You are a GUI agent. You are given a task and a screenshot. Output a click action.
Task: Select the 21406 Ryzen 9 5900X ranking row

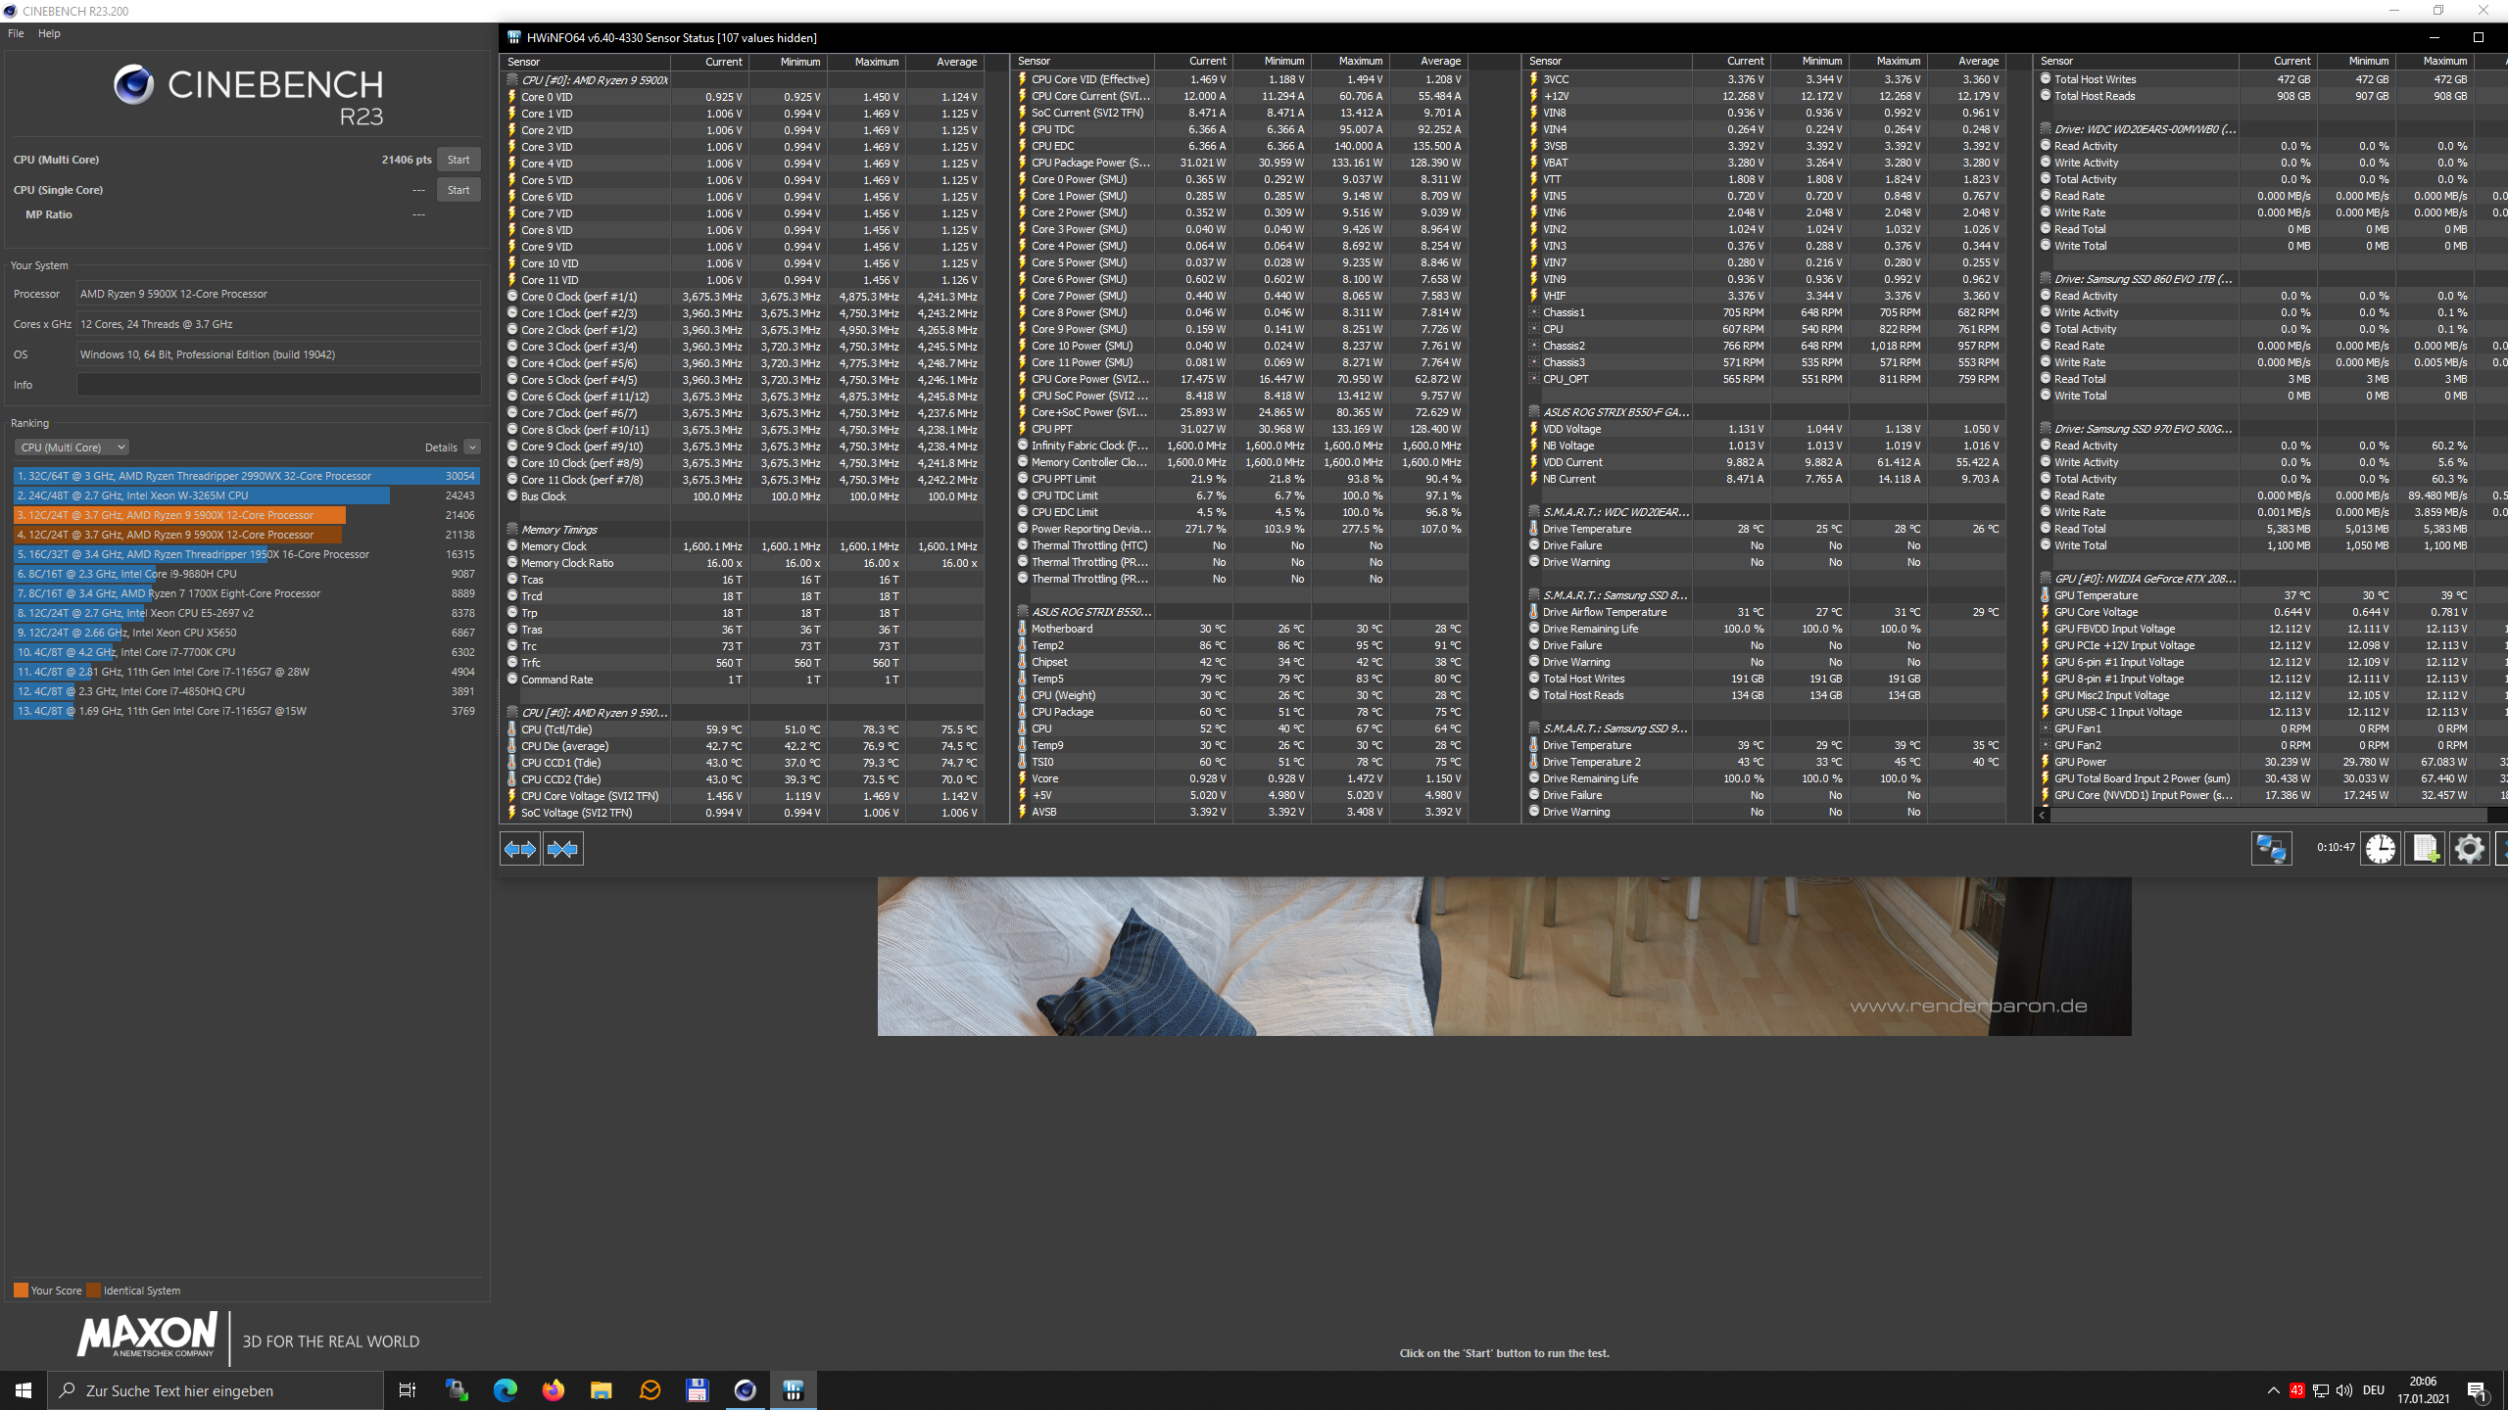(x=246, y=515)
